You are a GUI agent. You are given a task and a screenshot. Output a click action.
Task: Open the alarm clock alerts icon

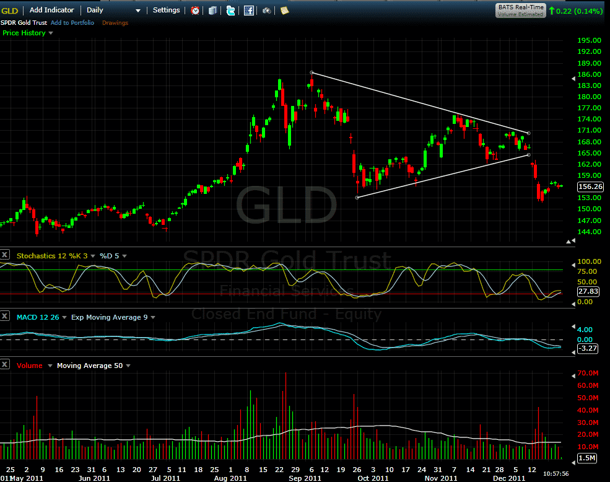tap(195, 11)
